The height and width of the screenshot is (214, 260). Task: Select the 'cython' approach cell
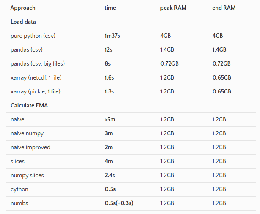tap(19, 189)
